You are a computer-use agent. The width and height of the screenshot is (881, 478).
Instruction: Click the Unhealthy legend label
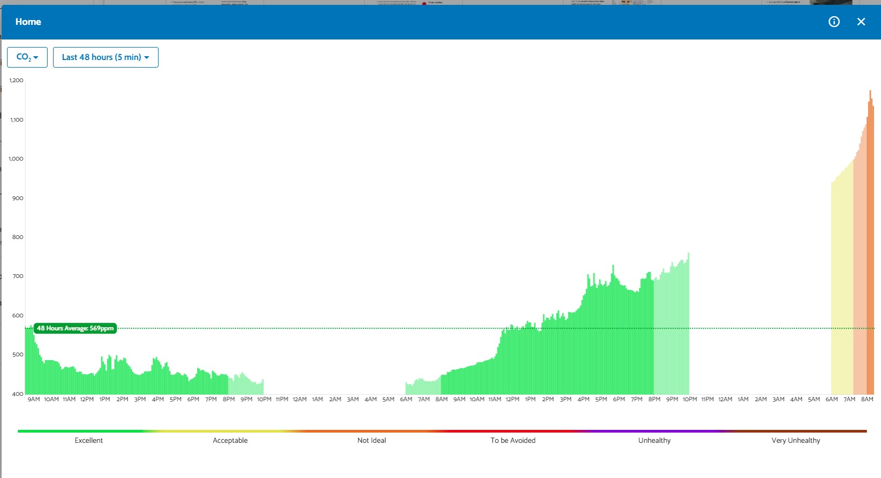pos(654,441)
